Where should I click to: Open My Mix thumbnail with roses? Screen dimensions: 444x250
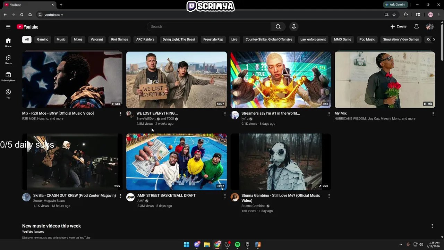(x=385, y=80)
